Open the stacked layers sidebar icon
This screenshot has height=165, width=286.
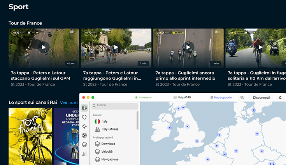84,145
